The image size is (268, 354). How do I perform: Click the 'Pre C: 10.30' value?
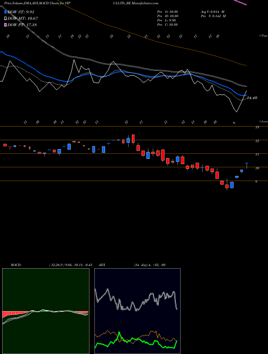(x=168, y=25)
